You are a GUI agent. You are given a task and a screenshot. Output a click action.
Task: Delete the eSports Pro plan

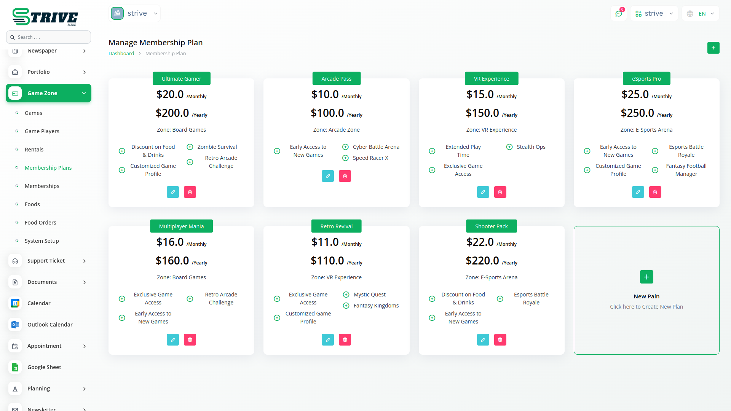pos(655,192)
